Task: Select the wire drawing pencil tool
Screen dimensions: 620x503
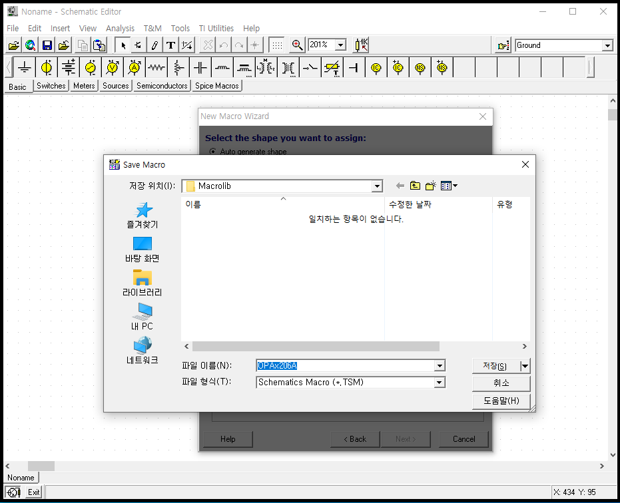Action: [155, 45]
